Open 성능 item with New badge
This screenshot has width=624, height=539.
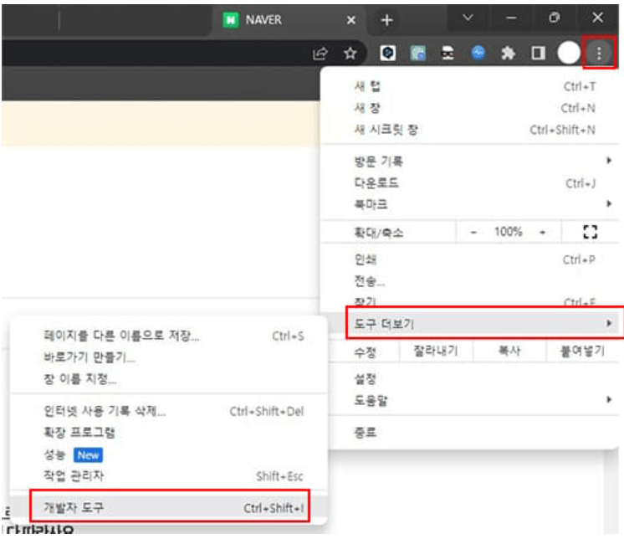[169, 454]
